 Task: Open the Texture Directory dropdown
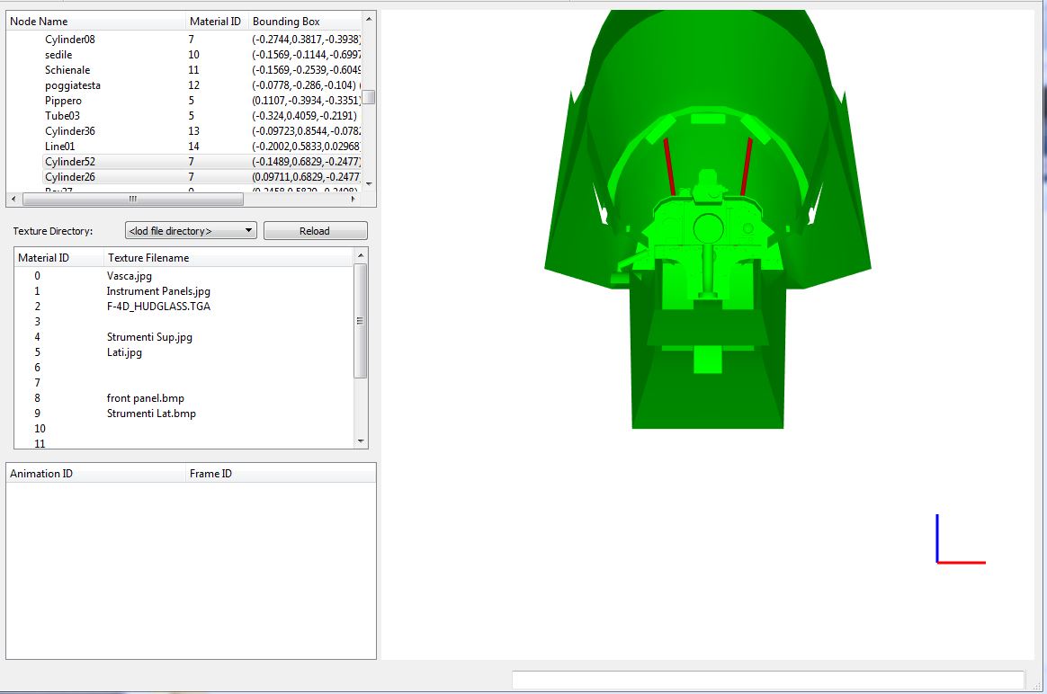point(191,230)
